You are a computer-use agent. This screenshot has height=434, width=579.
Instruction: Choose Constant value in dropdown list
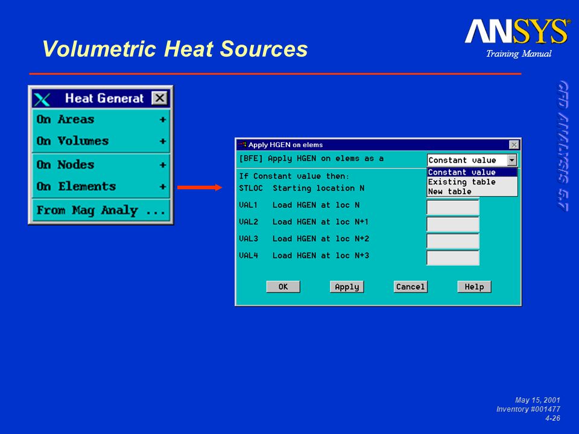click(x=472, y=172)
